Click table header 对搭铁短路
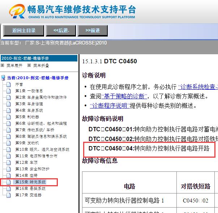The image size is (218, 213). tap(196, 186)
